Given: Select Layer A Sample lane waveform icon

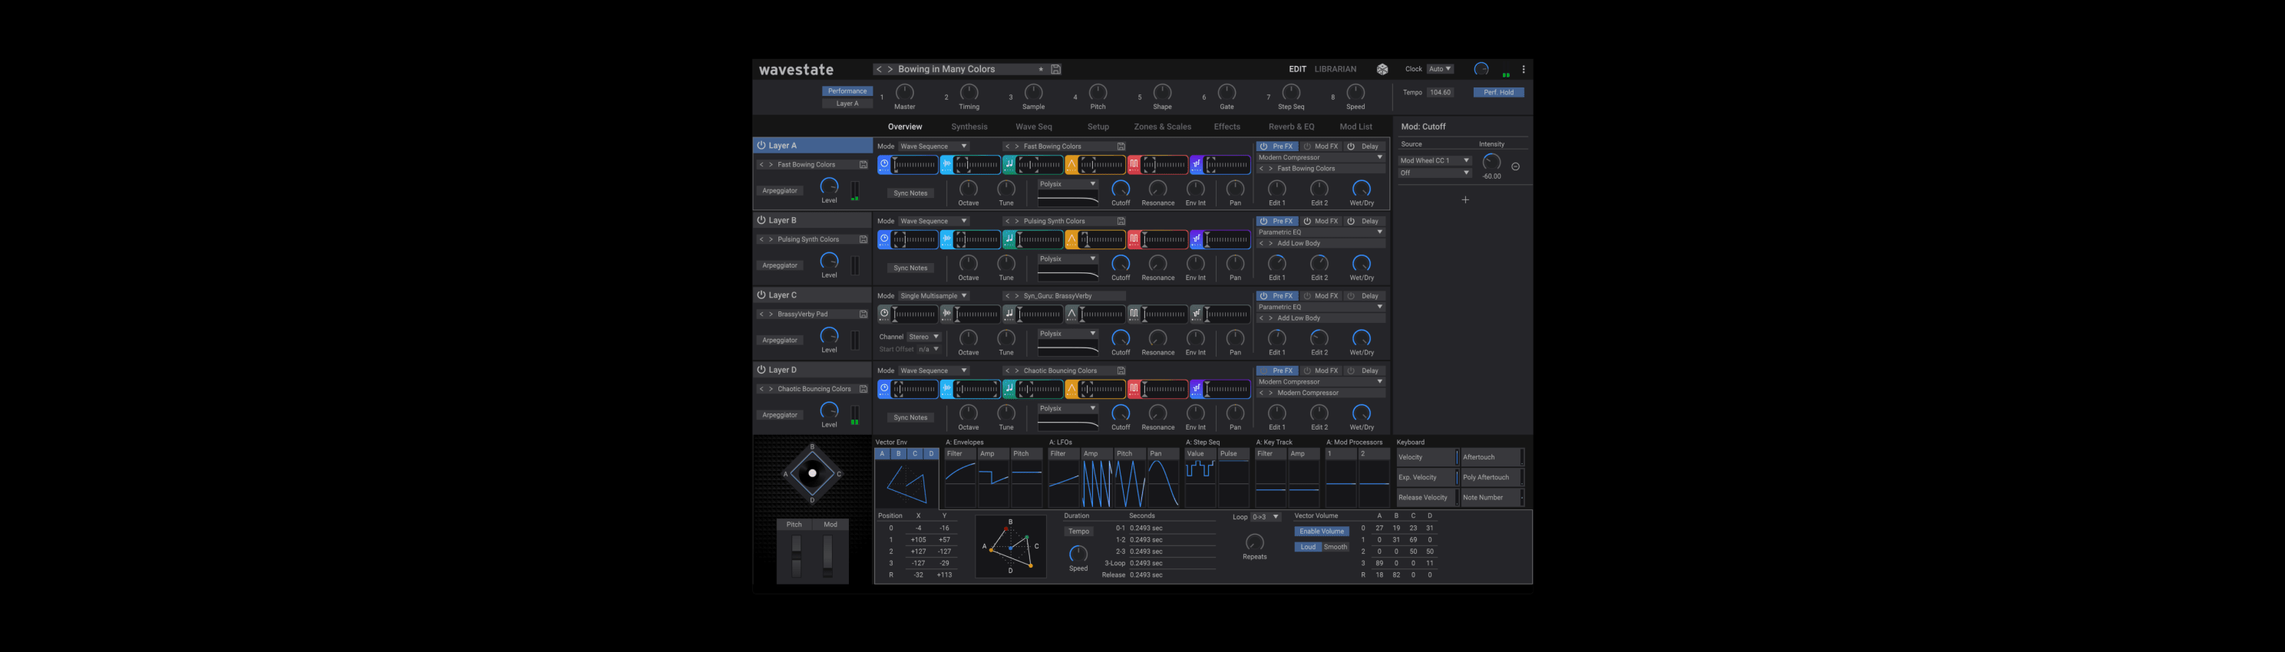Looking at the screenshot, I should click(947, 165).
